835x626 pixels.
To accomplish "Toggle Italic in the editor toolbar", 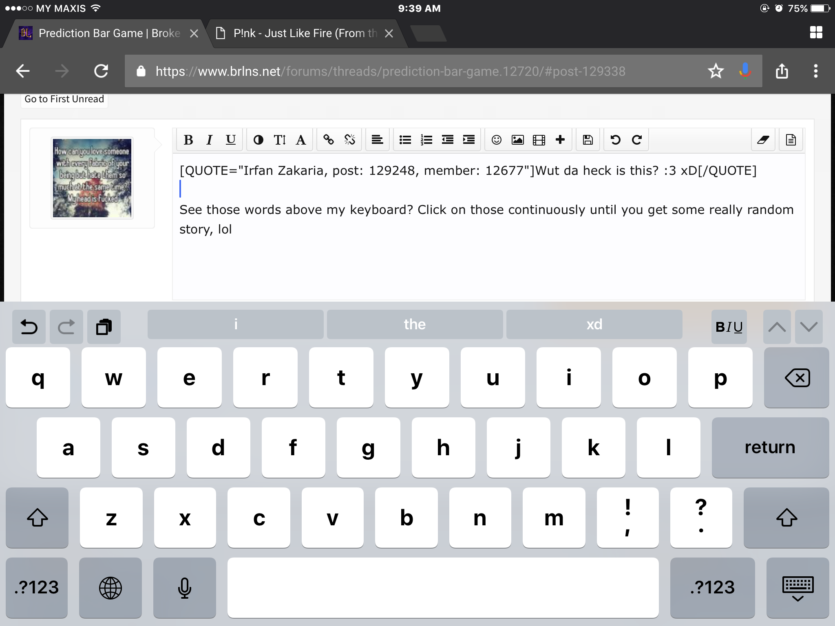I will click(x=209, y=140).
